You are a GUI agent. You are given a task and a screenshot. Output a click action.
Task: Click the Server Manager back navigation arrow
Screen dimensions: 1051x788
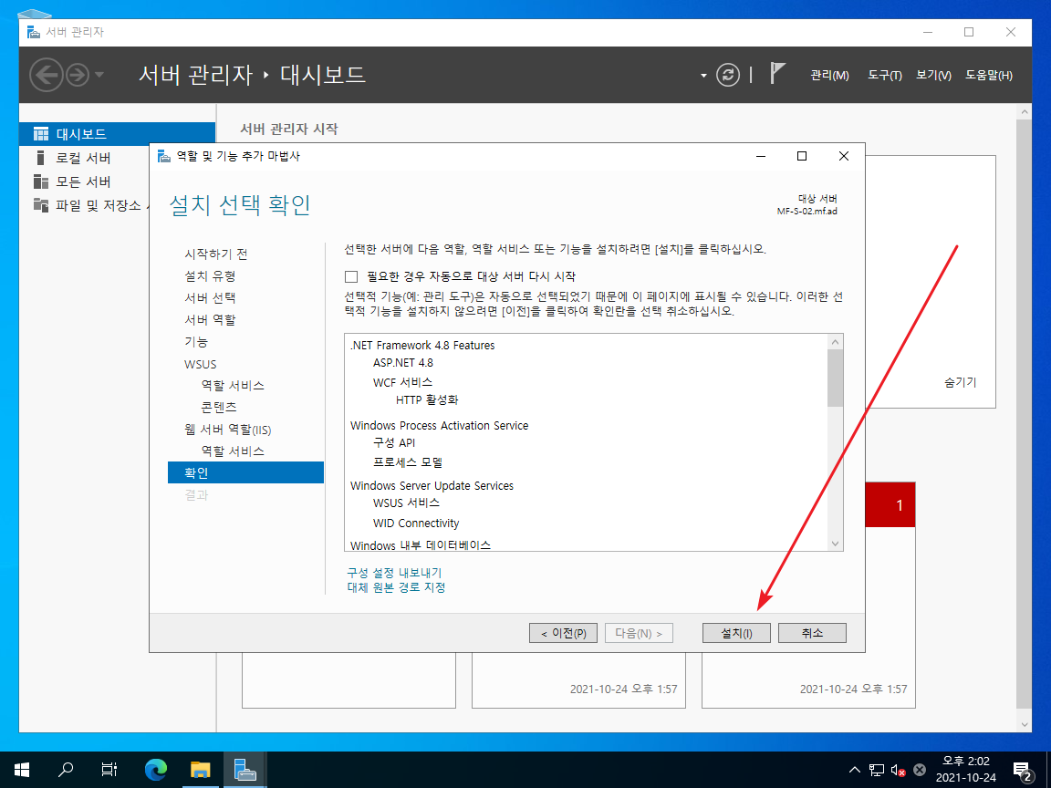(47, 75)
